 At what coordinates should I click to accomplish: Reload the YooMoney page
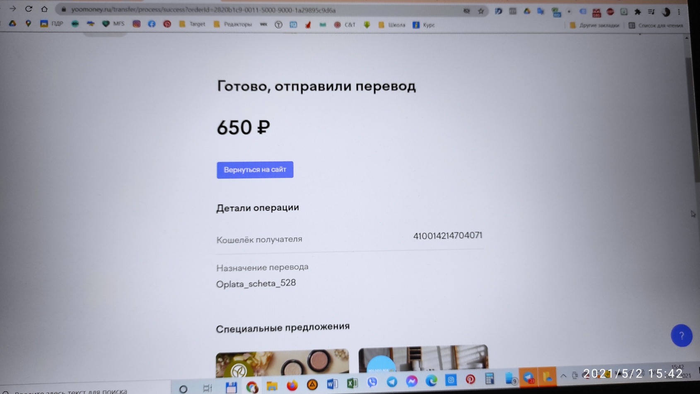click(x=29, y=9)
